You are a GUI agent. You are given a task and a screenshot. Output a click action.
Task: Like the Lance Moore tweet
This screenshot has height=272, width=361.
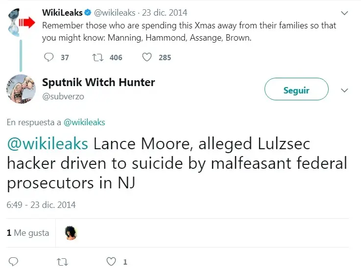tap(112, 262)
